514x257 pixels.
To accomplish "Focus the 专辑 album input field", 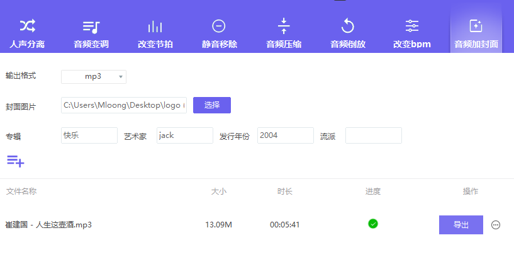I will pyautogui.click(x=89, y=135).
